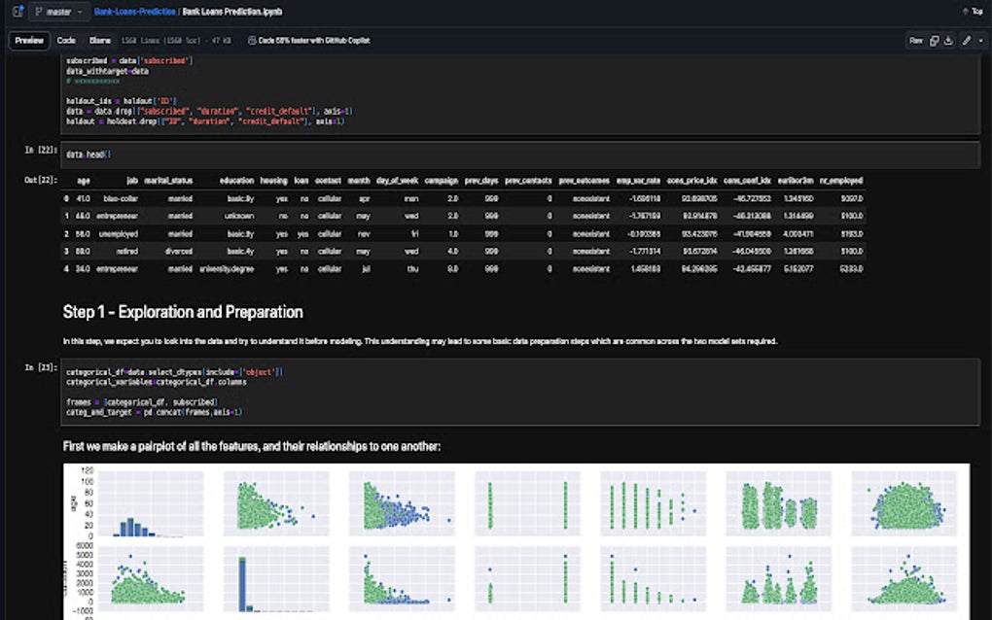This screenshot has height=620, width=992.
Task: Switch to the Code tab
Action: click(x=66, y=40)
